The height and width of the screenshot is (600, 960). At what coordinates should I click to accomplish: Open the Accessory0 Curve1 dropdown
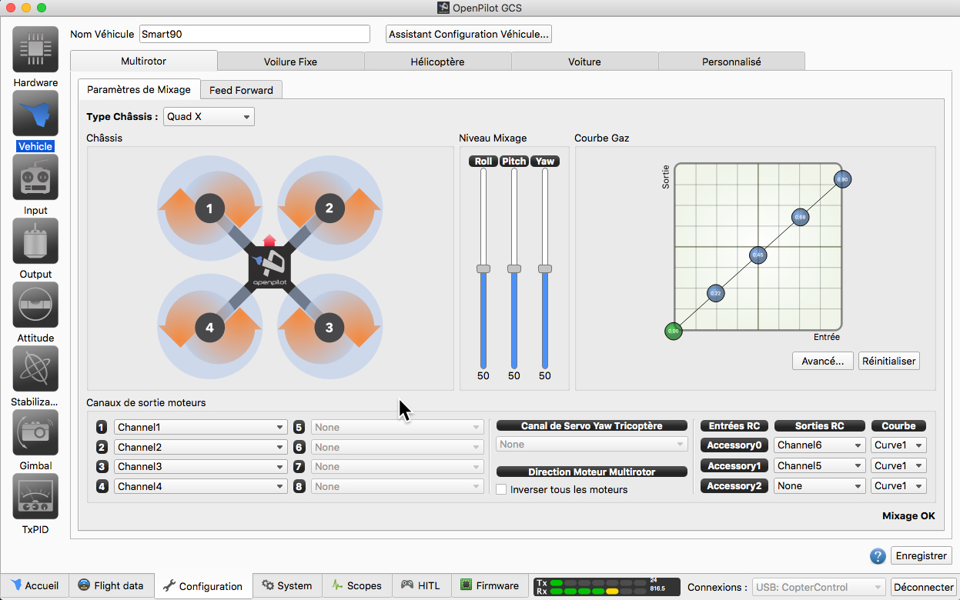(898, 445)
